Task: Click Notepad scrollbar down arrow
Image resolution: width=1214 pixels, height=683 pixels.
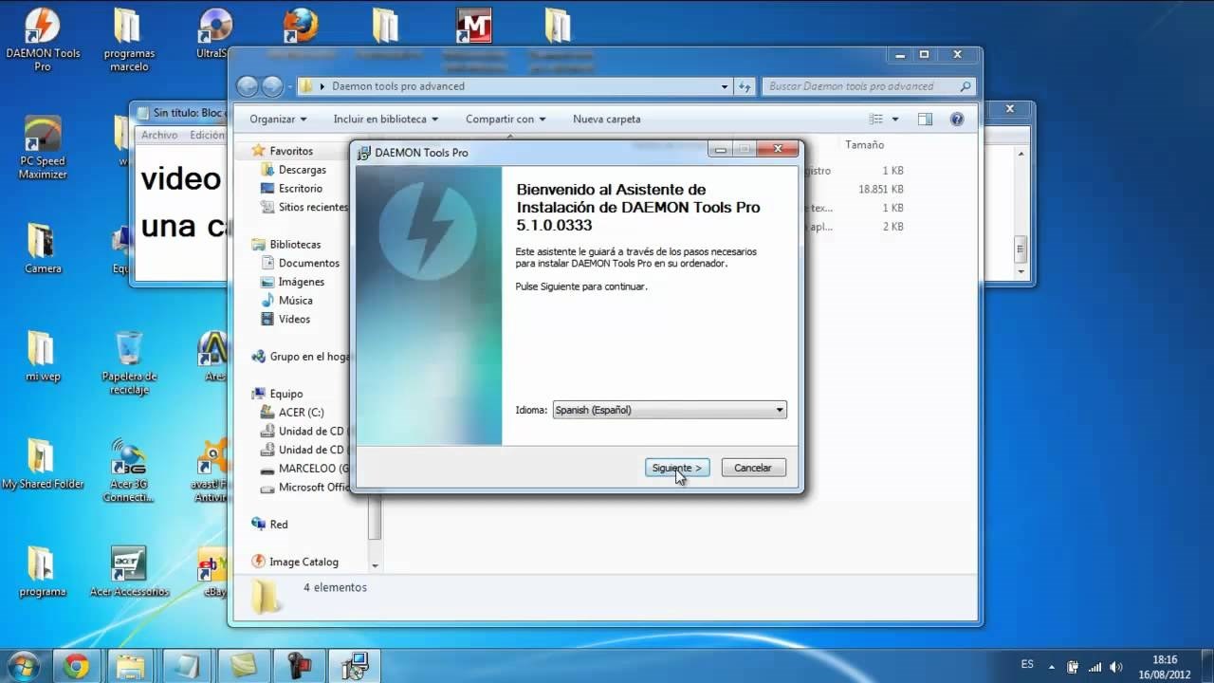Action: click(1021, 271)
